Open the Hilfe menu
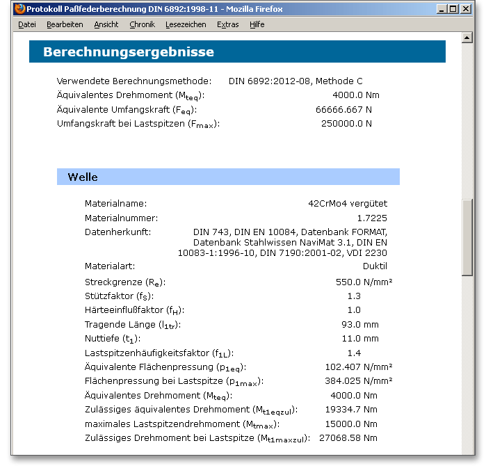The image size is (486, 466). coord(257,24)
